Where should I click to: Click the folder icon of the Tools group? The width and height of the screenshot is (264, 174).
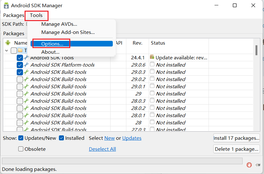pyautogui.click(x=20, y=50)
